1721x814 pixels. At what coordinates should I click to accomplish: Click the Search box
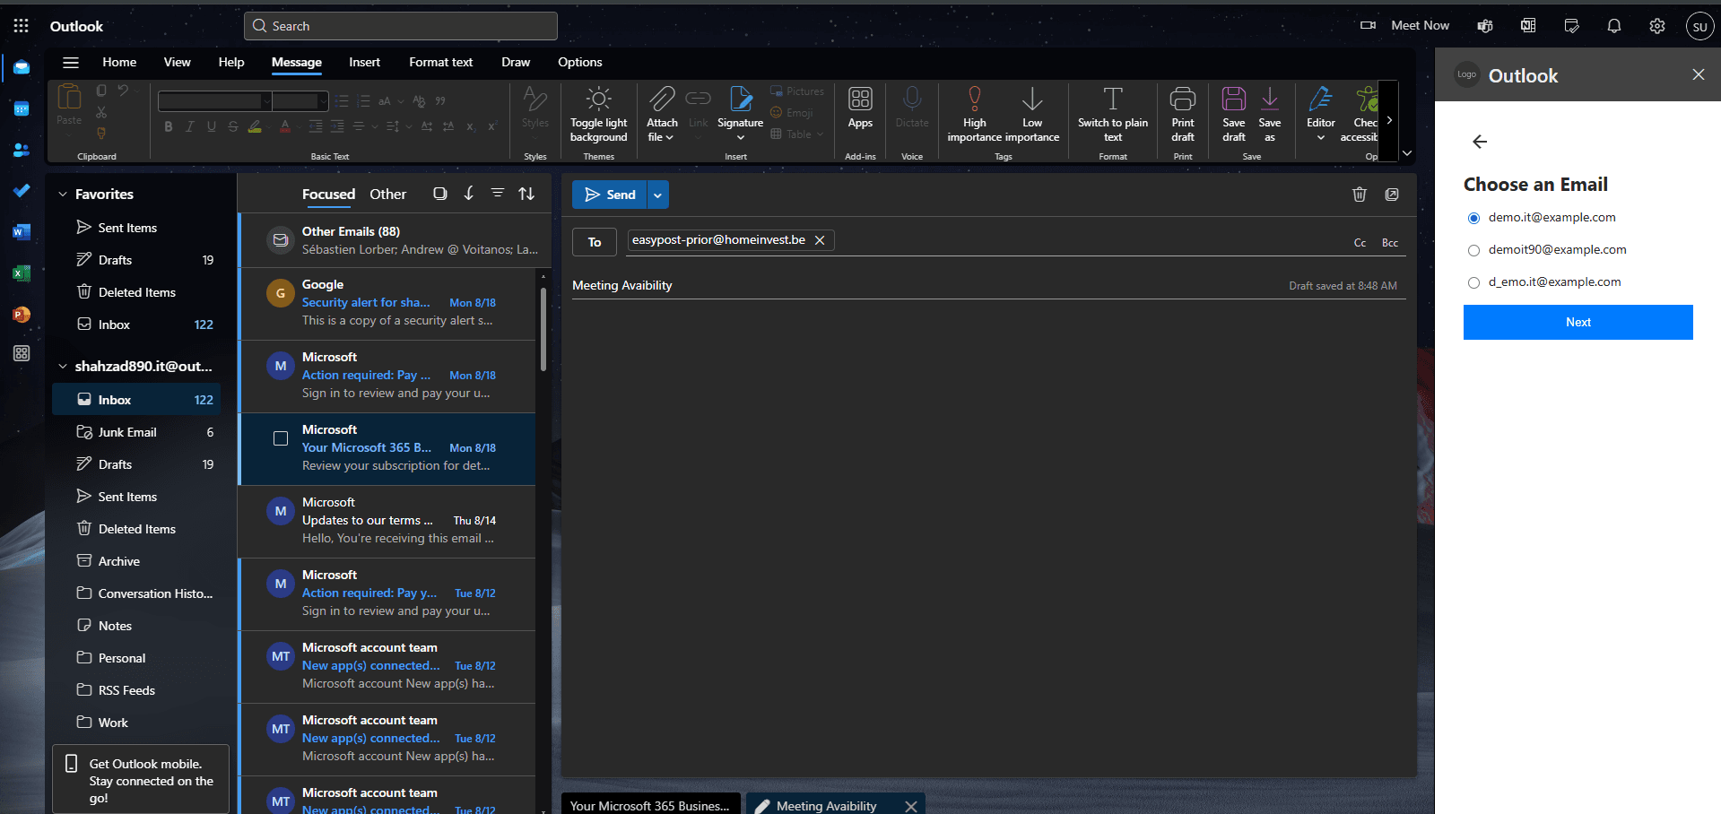(x=400, y=26)
